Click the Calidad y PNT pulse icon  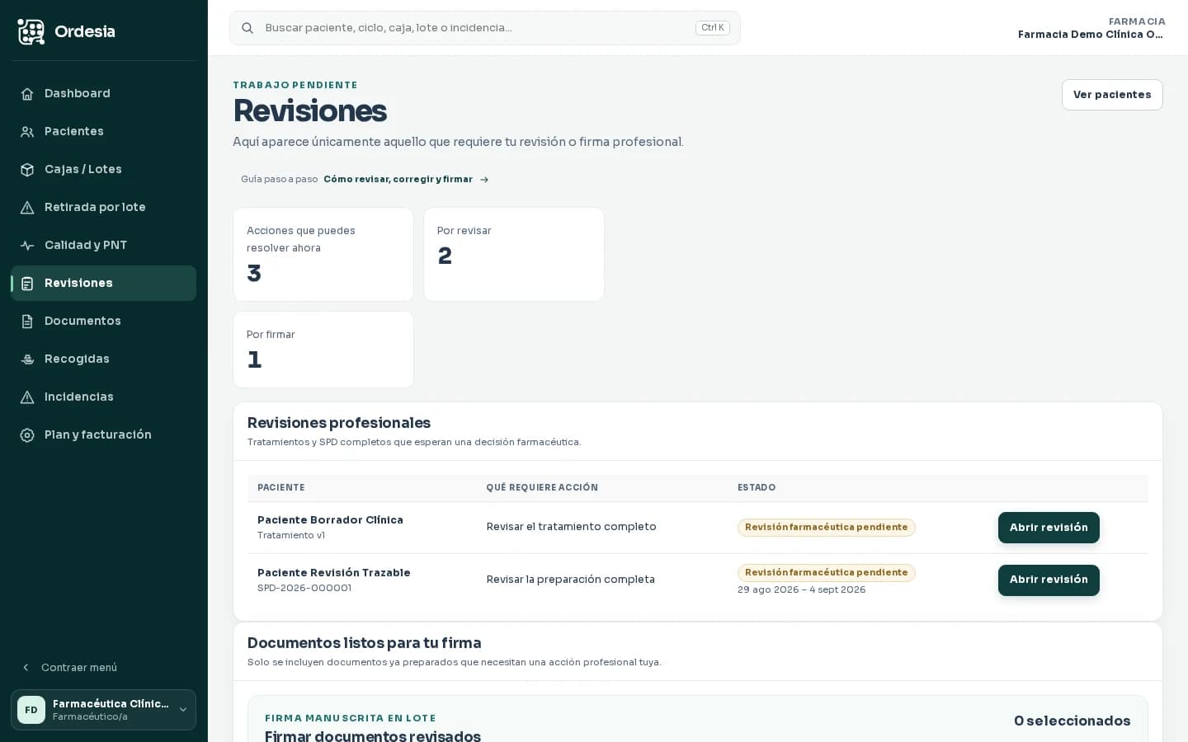(27, 246)
